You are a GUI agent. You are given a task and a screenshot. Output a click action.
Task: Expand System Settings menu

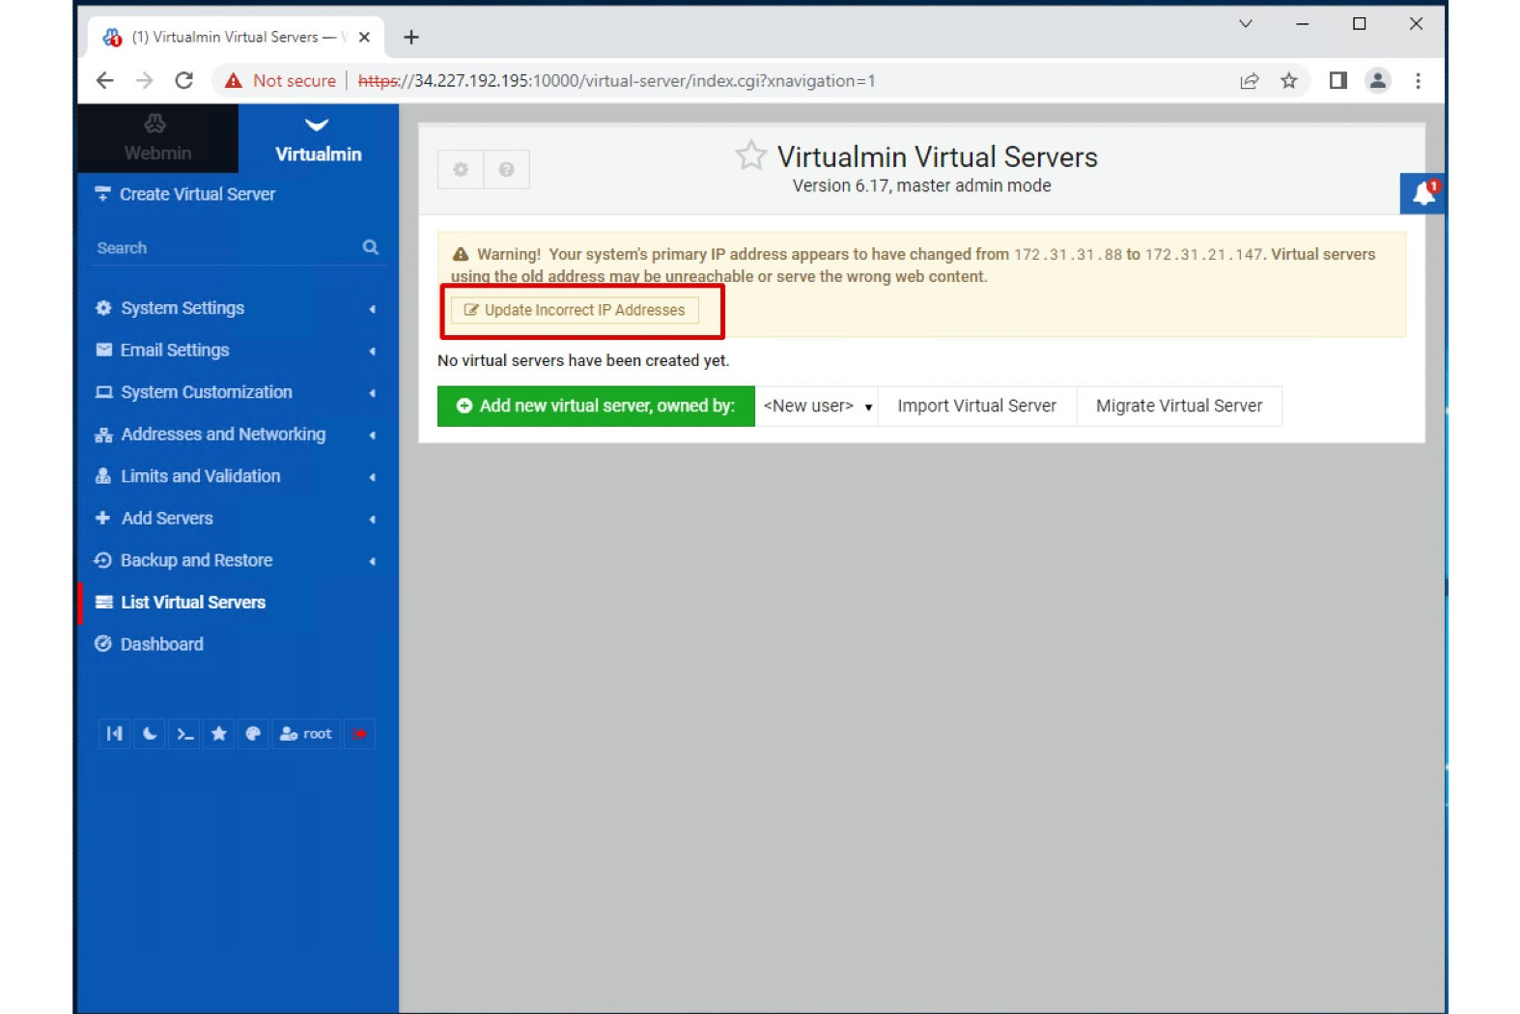tap(237, 308)
